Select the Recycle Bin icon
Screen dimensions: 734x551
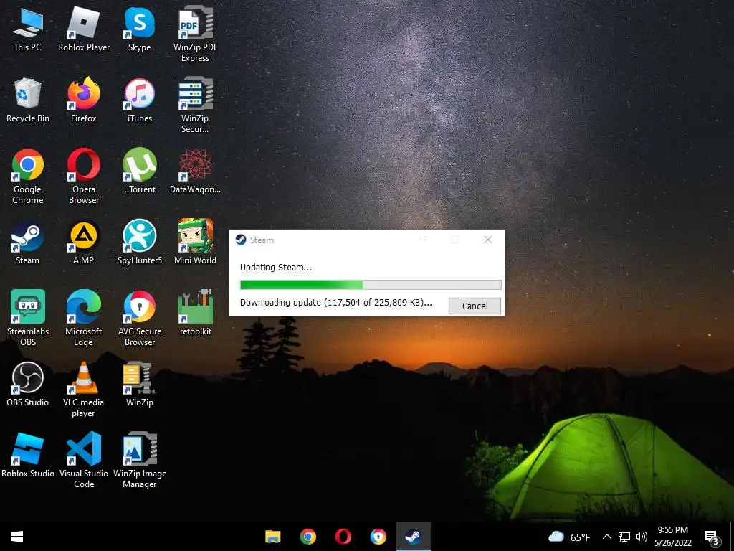coord(28,100)
